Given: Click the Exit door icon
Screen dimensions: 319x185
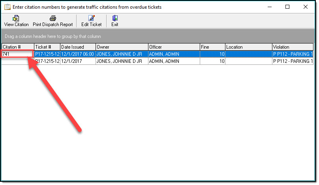Looking at the screenshot, I should pos(114,18).
